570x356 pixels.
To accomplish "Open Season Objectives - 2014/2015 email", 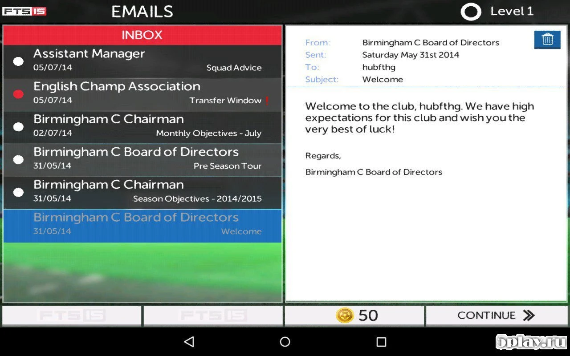I will (x=142, y=192).
